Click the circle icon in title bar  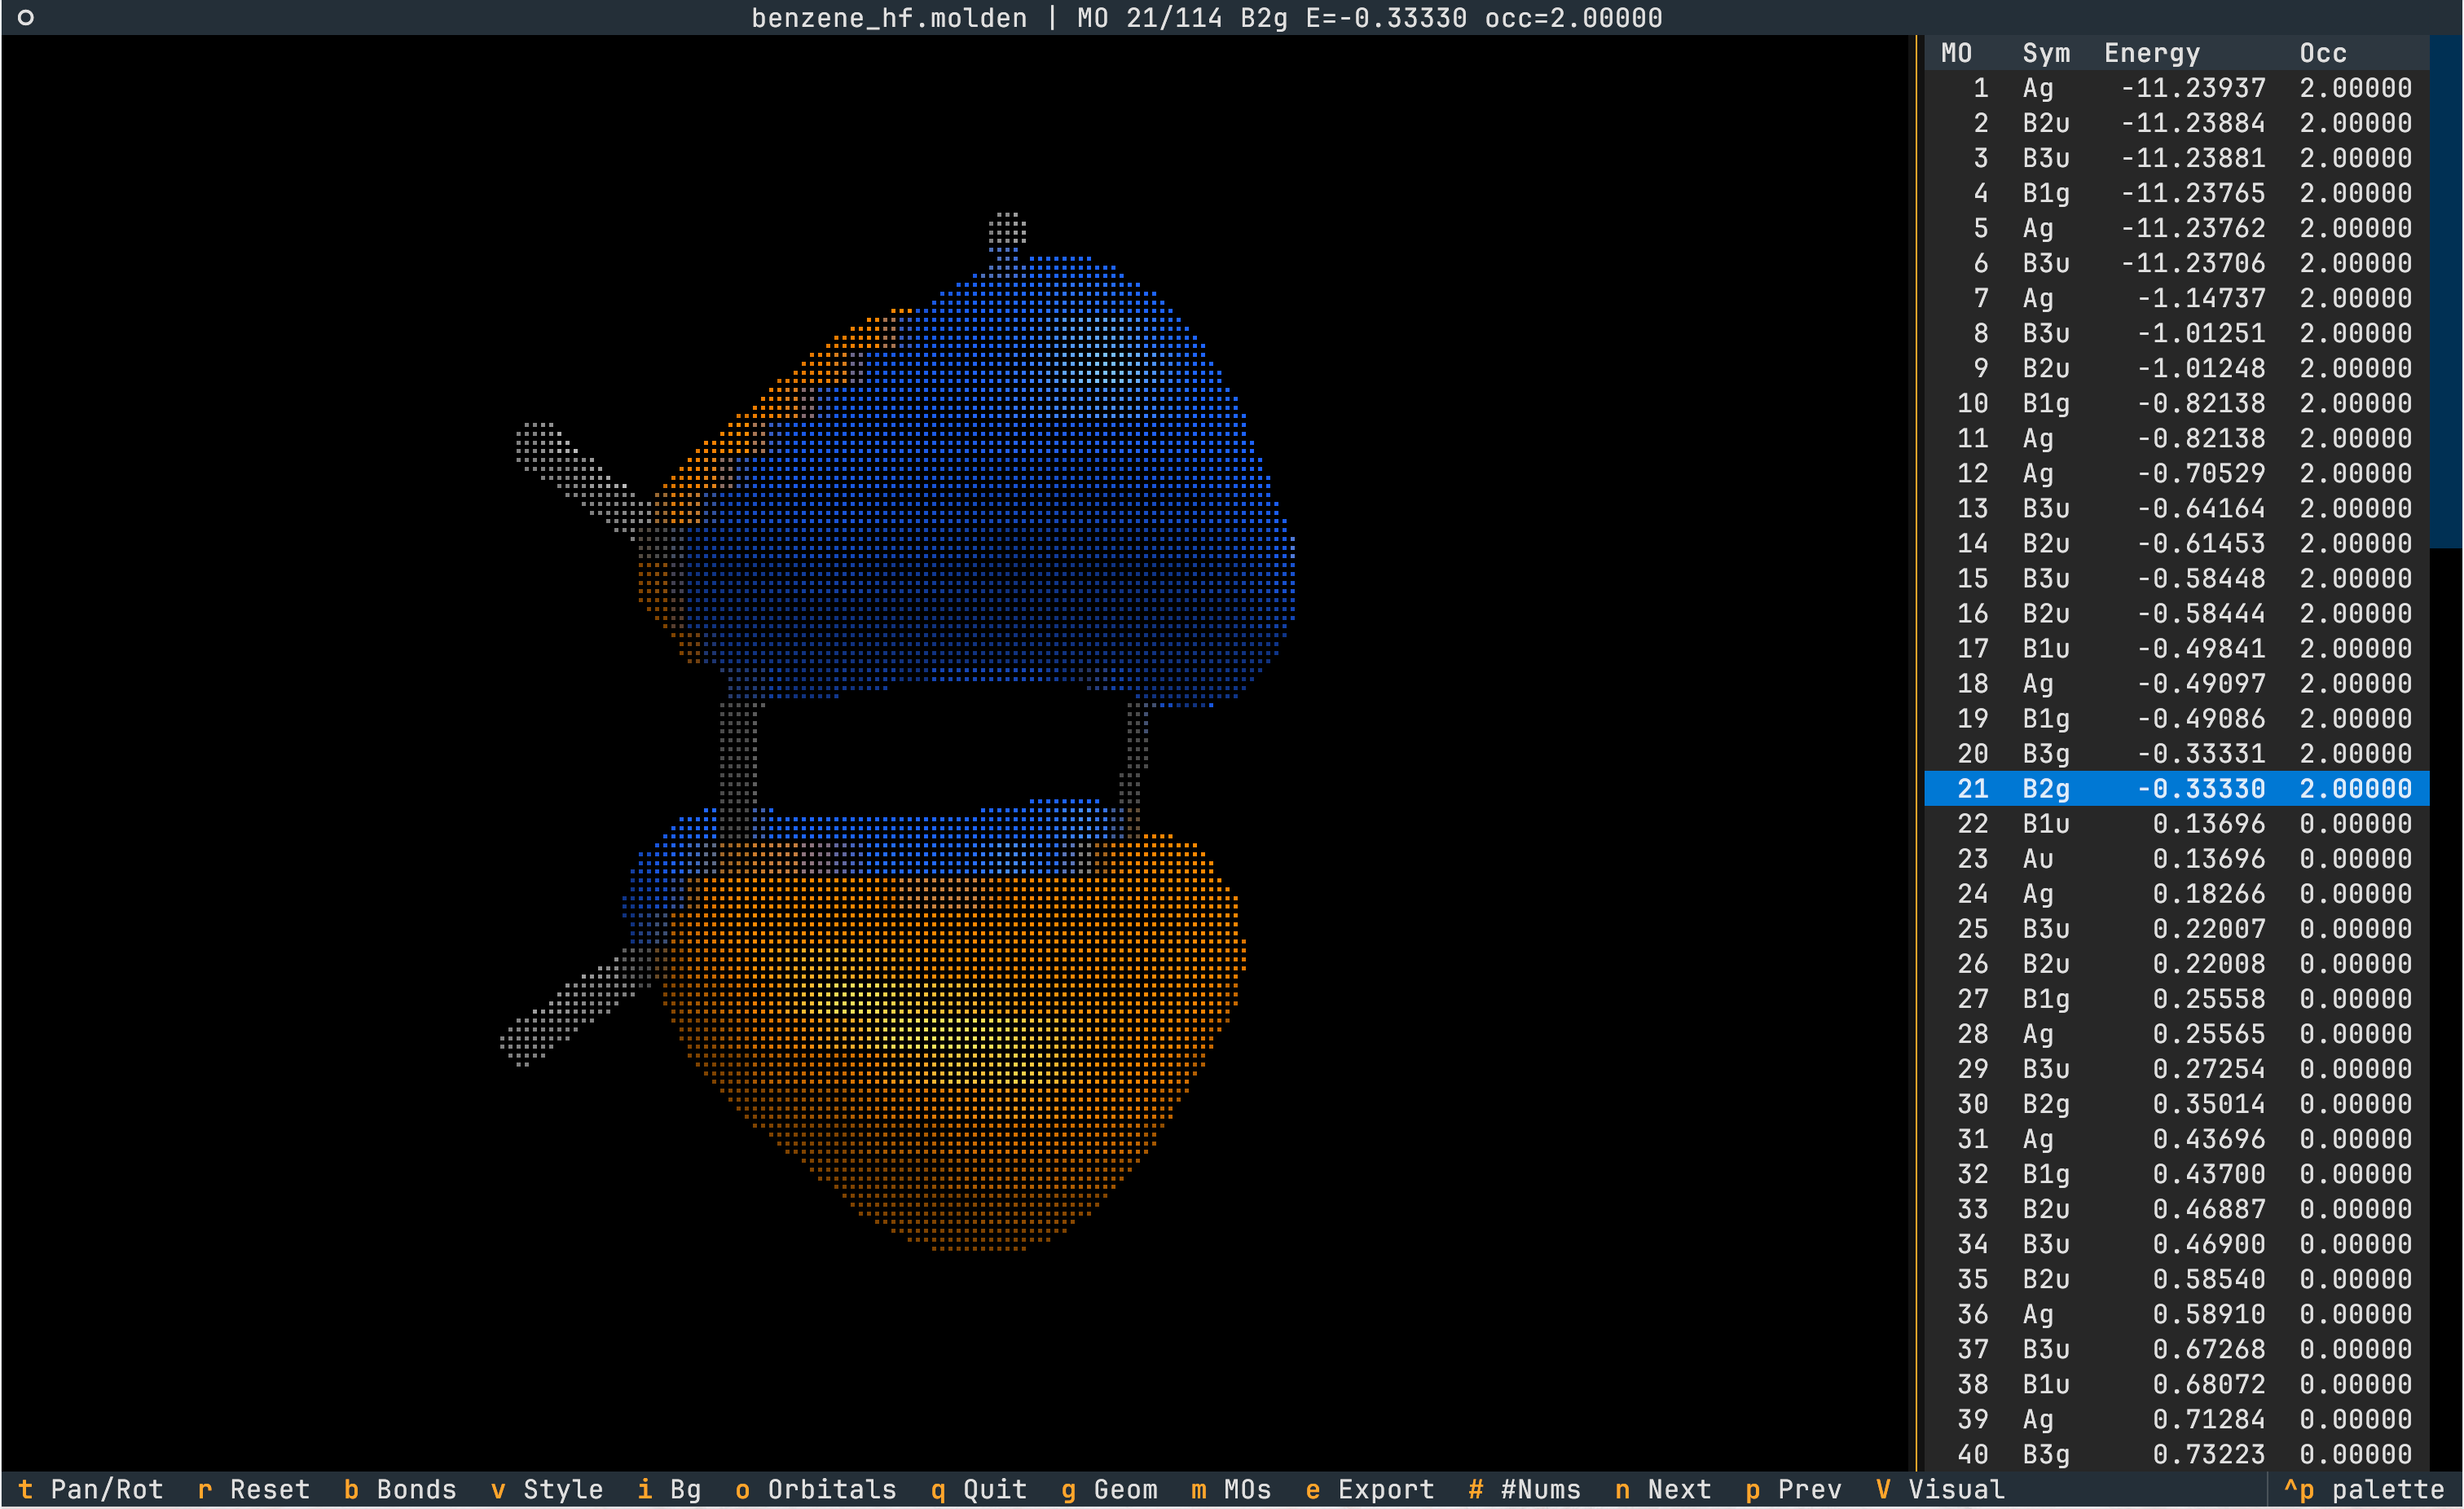tap(26, 17)
